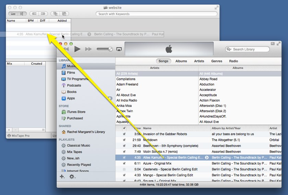Switch to the Albums tab
Image resolution: width=288 pixels, height=195 pixels.
(181, 61)
